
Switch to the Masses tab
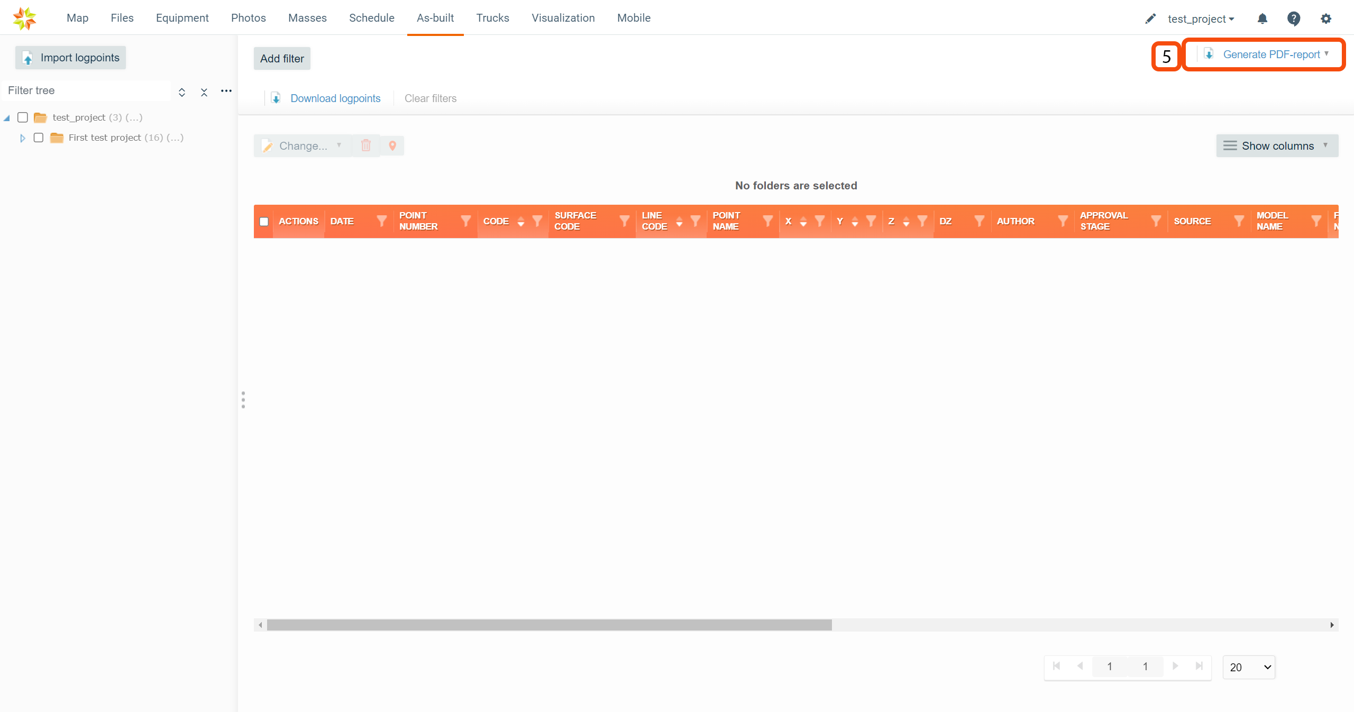(x=307, y=18)
